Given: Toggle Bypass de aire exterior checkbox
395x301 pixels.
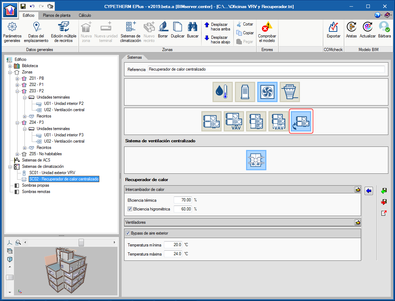Looking at the screenshot, I should point(128,233).
